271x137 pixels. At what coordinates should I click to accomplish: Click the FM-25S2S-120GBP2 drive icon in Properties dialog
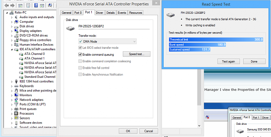[x=70, y=28]
